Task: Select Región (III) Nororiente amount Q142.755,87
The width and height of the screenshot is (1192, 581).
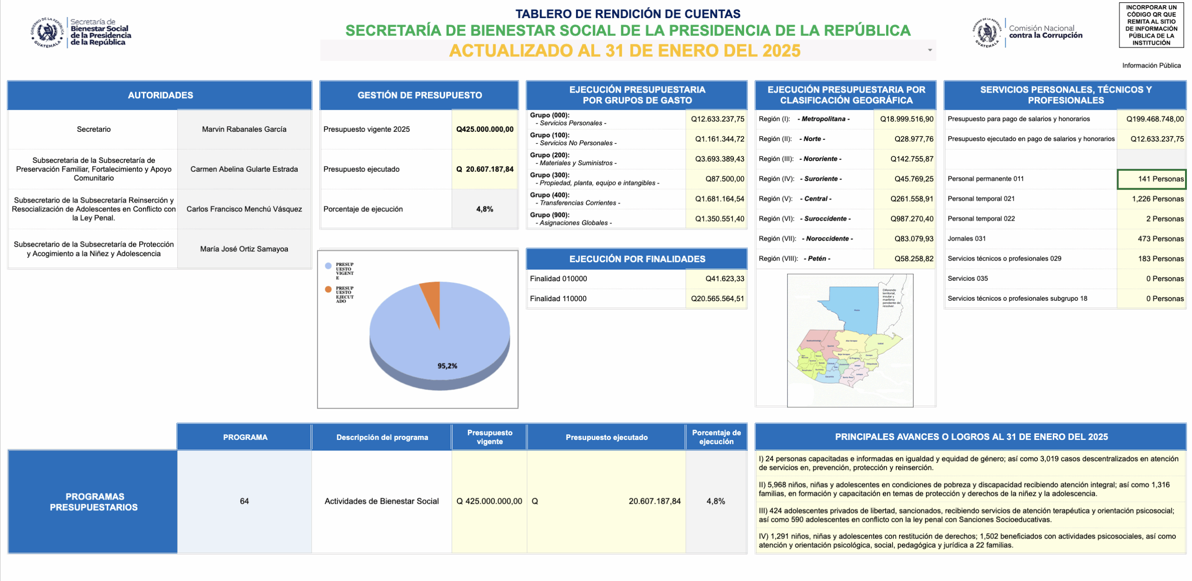Action: 905,159
